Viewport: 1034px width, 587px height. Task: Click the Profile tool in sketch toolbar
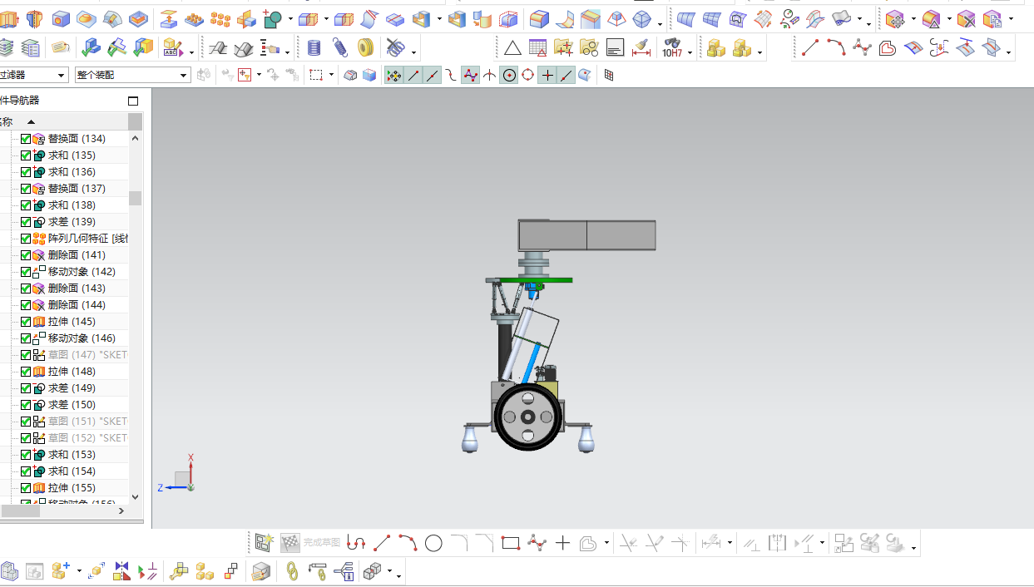(356, 544)
